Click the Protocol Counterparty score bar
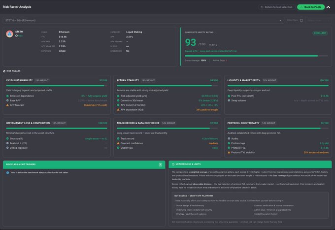 pos(278,129)
